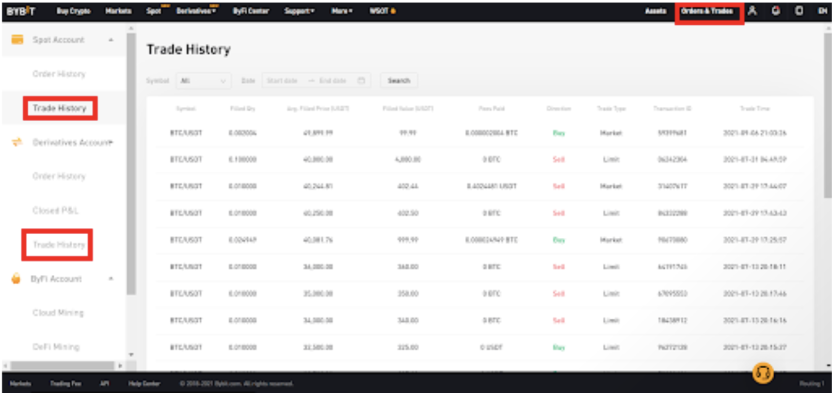Open the notifications bell icon
Viewport: 832px width, 393px height.
click(x=775, y=11)
